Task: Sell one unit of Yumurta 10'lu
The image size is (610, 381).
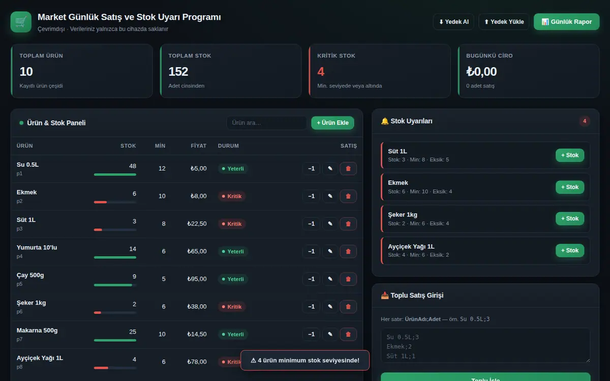Action: coord(311,251)
